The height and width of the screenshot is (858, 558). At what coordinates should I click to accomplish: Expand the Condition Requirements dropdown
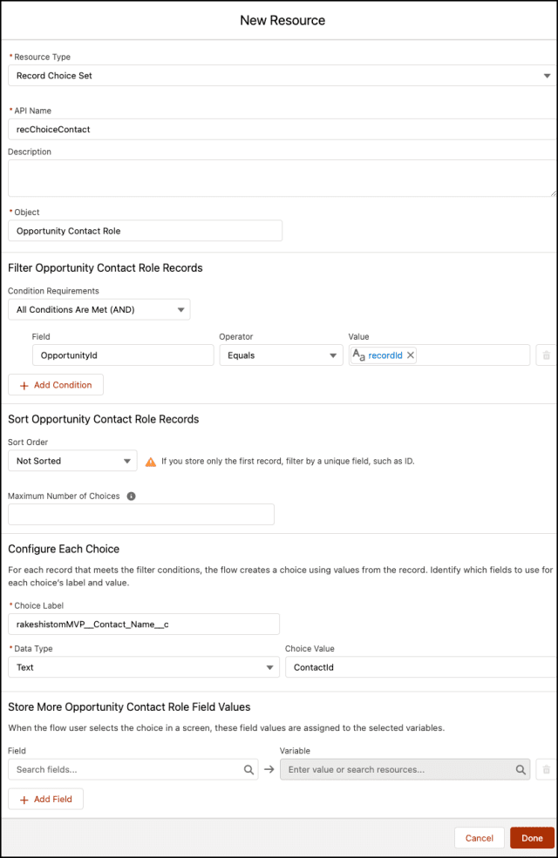coord(99,309)
